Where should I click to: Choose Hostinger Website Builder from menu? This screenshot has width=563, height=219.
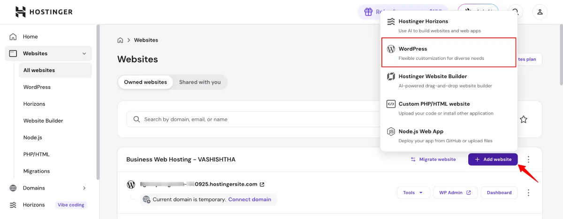pos(449,80)
